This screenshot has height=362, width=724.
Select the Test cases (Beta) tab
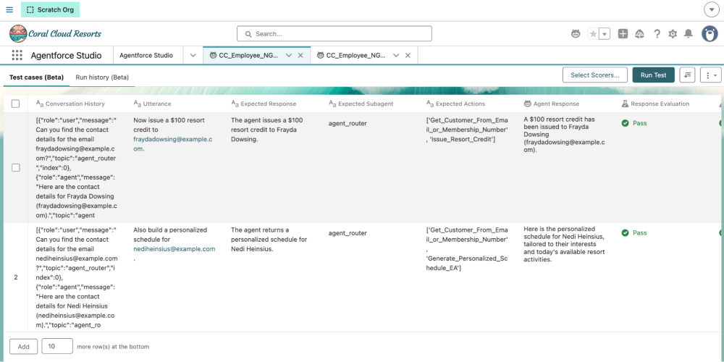tap(36, 77)
